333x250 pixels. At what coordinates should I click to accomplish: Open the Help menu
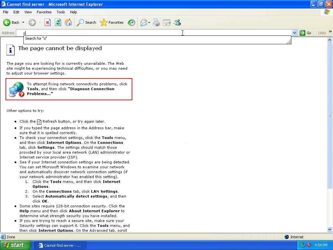pyautogui.click(x=73, y=12)
